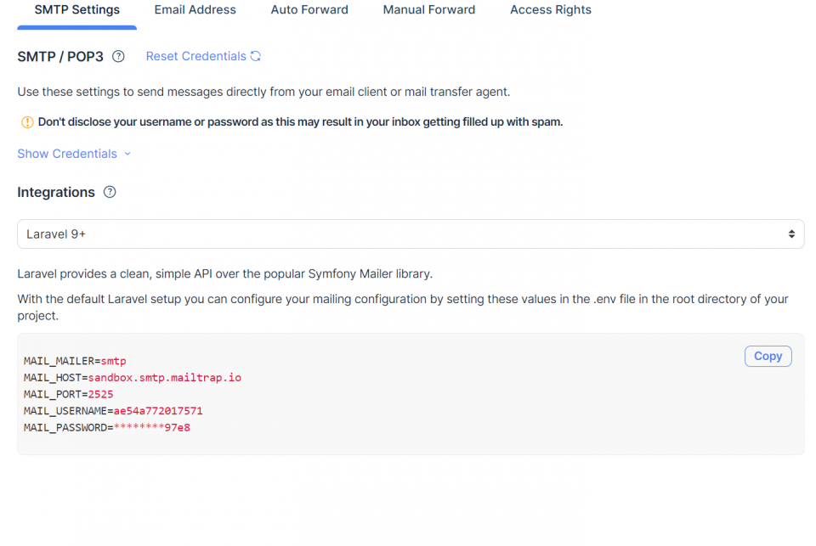This screenshot has width=816, height=546.
Task: Click the chevron beside Show Credentials
Action: (127, 154)
